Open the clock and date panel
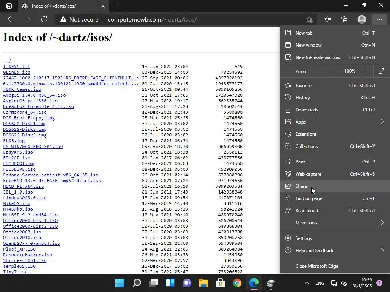Viewport: 390px width, 292px height. [362, 283]
